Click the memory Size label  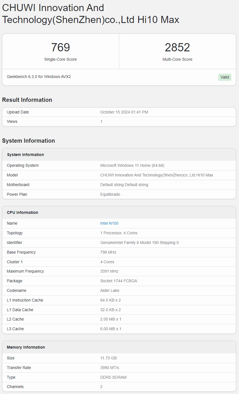[x=11, y=358]
